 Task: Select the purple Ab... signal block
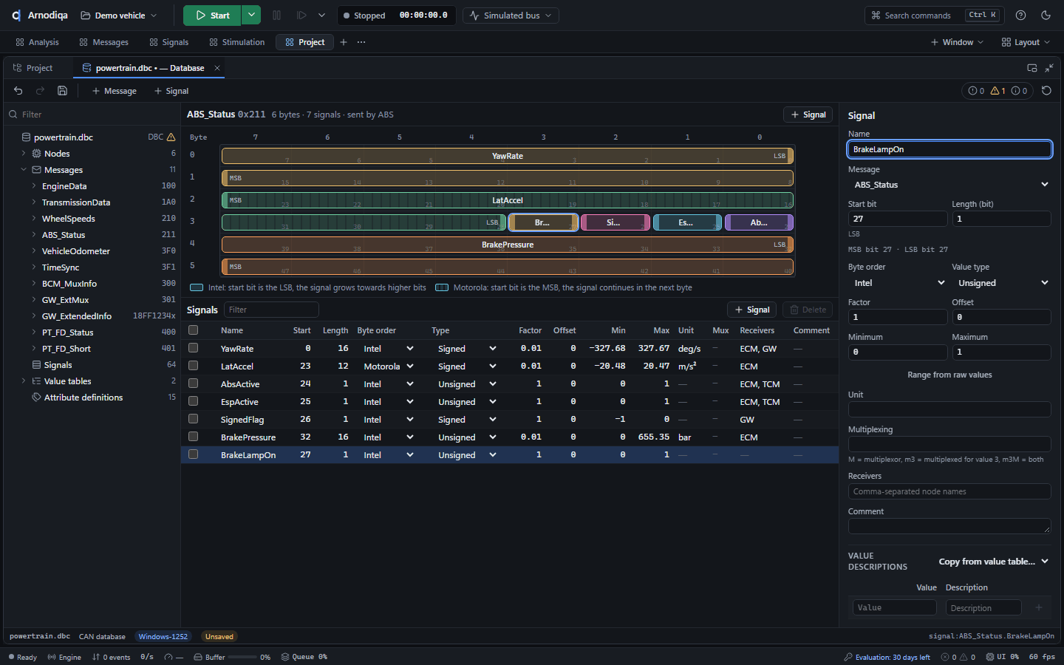(x=759, y=222)
